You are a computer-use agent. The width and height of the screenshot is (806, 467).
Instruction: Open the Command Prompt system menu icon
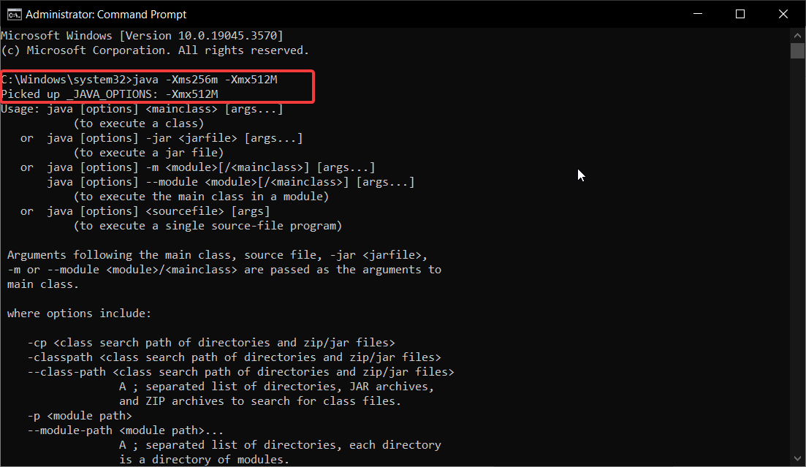pyautogui.click(x=14, y=15)
